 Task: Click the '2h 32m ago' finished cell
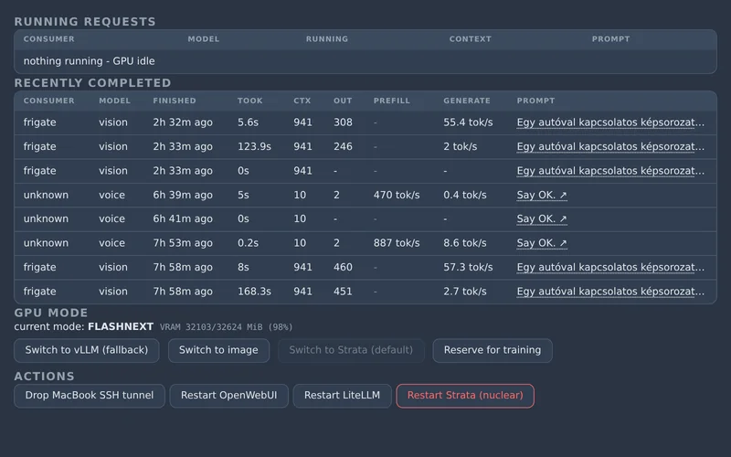(183, 122)
